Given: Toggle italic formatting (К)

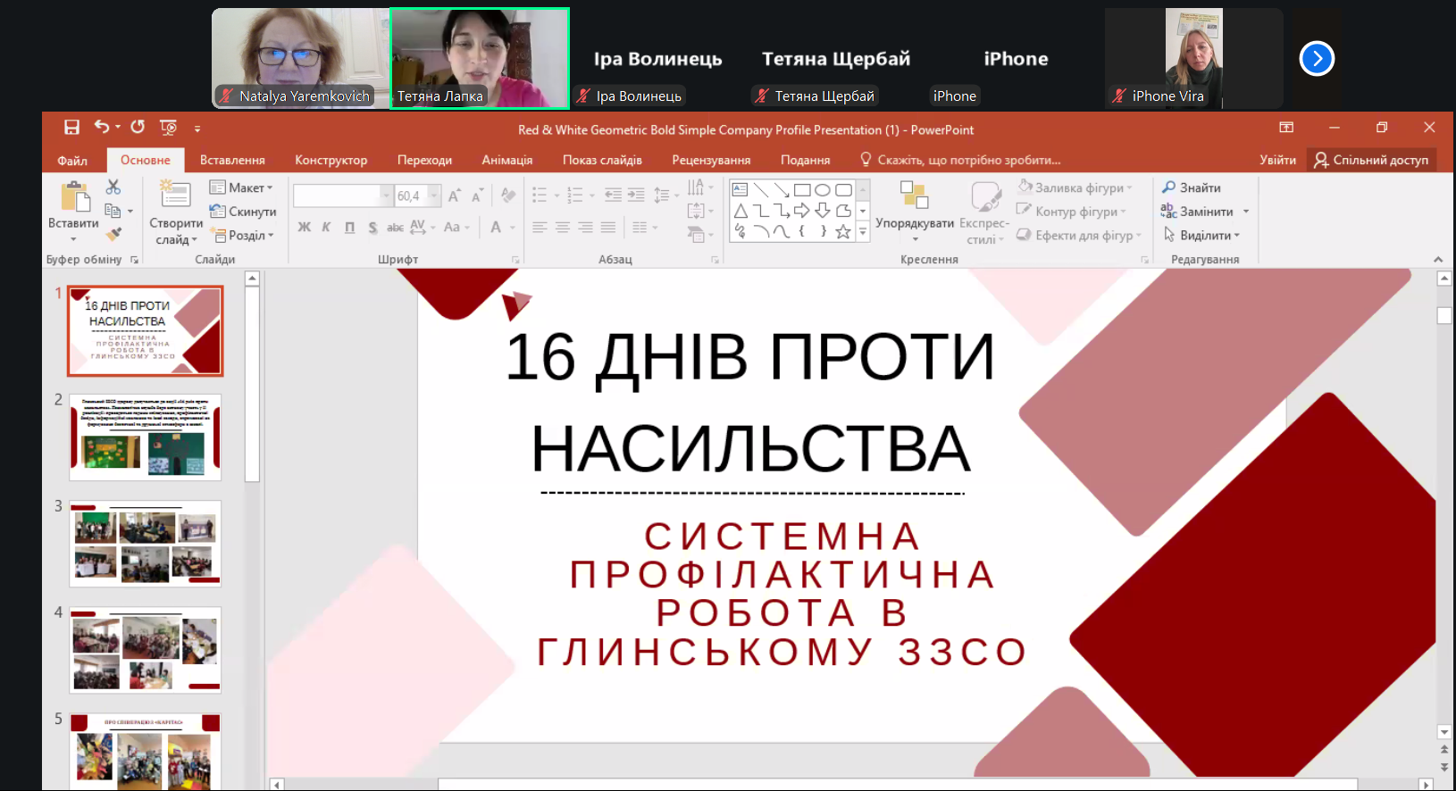Looking at the screenshot, I should click(x=326, y=228).
